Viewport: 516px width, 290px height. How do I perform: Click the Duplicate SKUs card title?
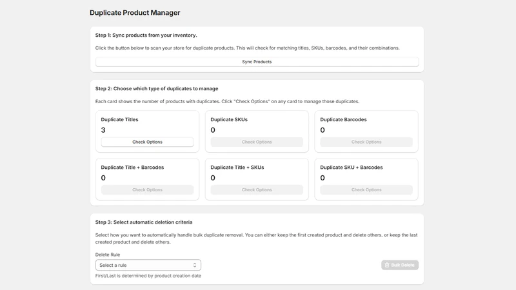click(x=229, y=120)
